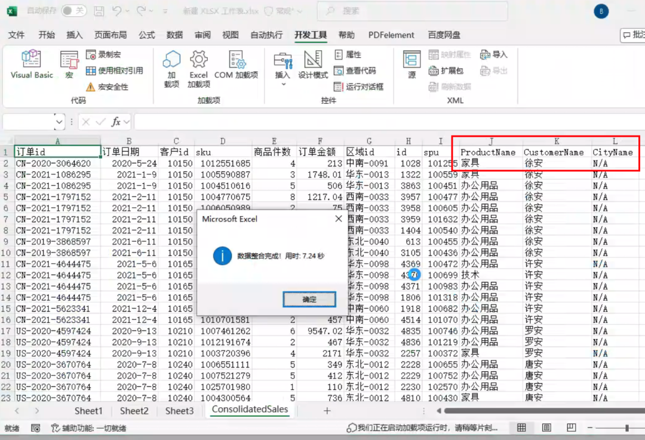Open Excel Add-ins (Excel 加载项)
The height and width of the screenshot is (440, 645).
point(199,69)
